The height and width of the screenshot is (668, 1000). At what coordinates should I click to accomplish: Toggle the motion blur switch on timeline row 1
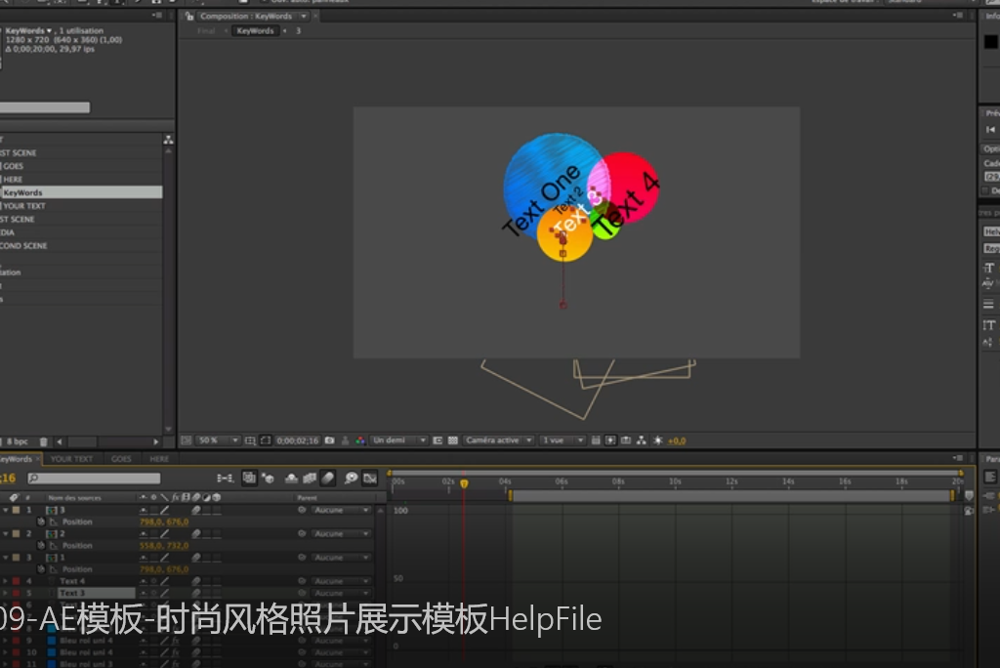coord(196,510)
